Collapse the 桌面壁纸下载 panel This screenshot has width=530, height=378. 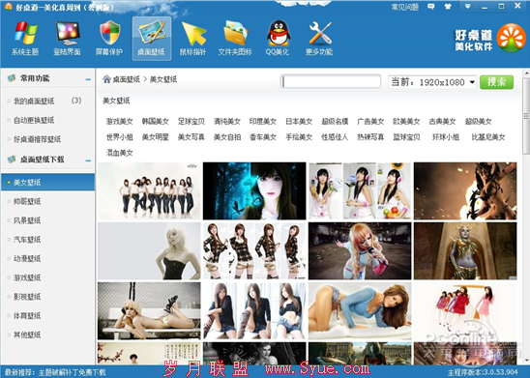click(88, 160)
